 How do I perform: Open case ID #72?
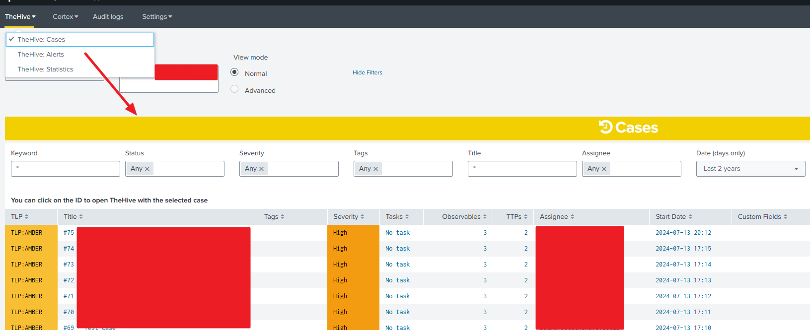[69, 280]
